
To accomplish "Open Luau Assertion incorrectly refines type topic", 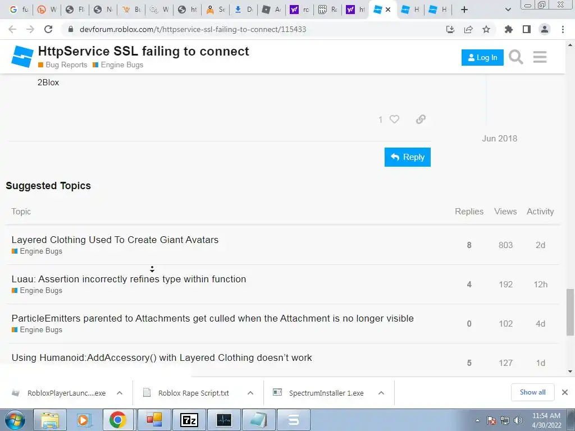I will click(129, 279).
